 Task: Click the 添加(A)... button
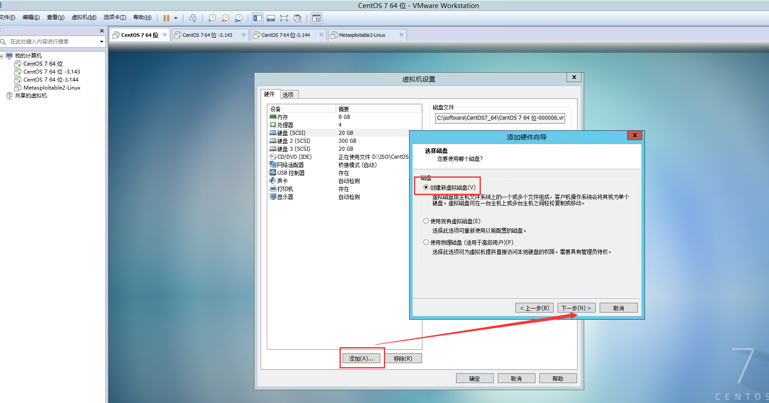click(x=361, y=358)
